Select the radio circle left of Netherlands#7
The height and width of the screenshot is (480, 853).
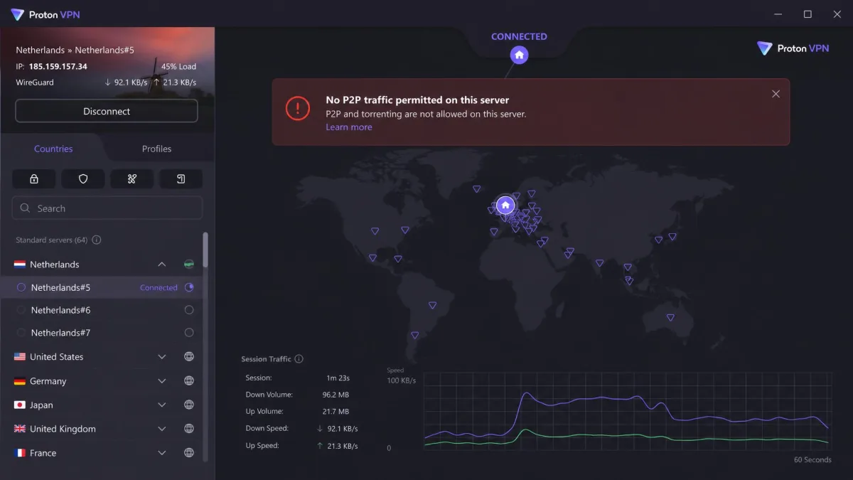pos(21,333)
